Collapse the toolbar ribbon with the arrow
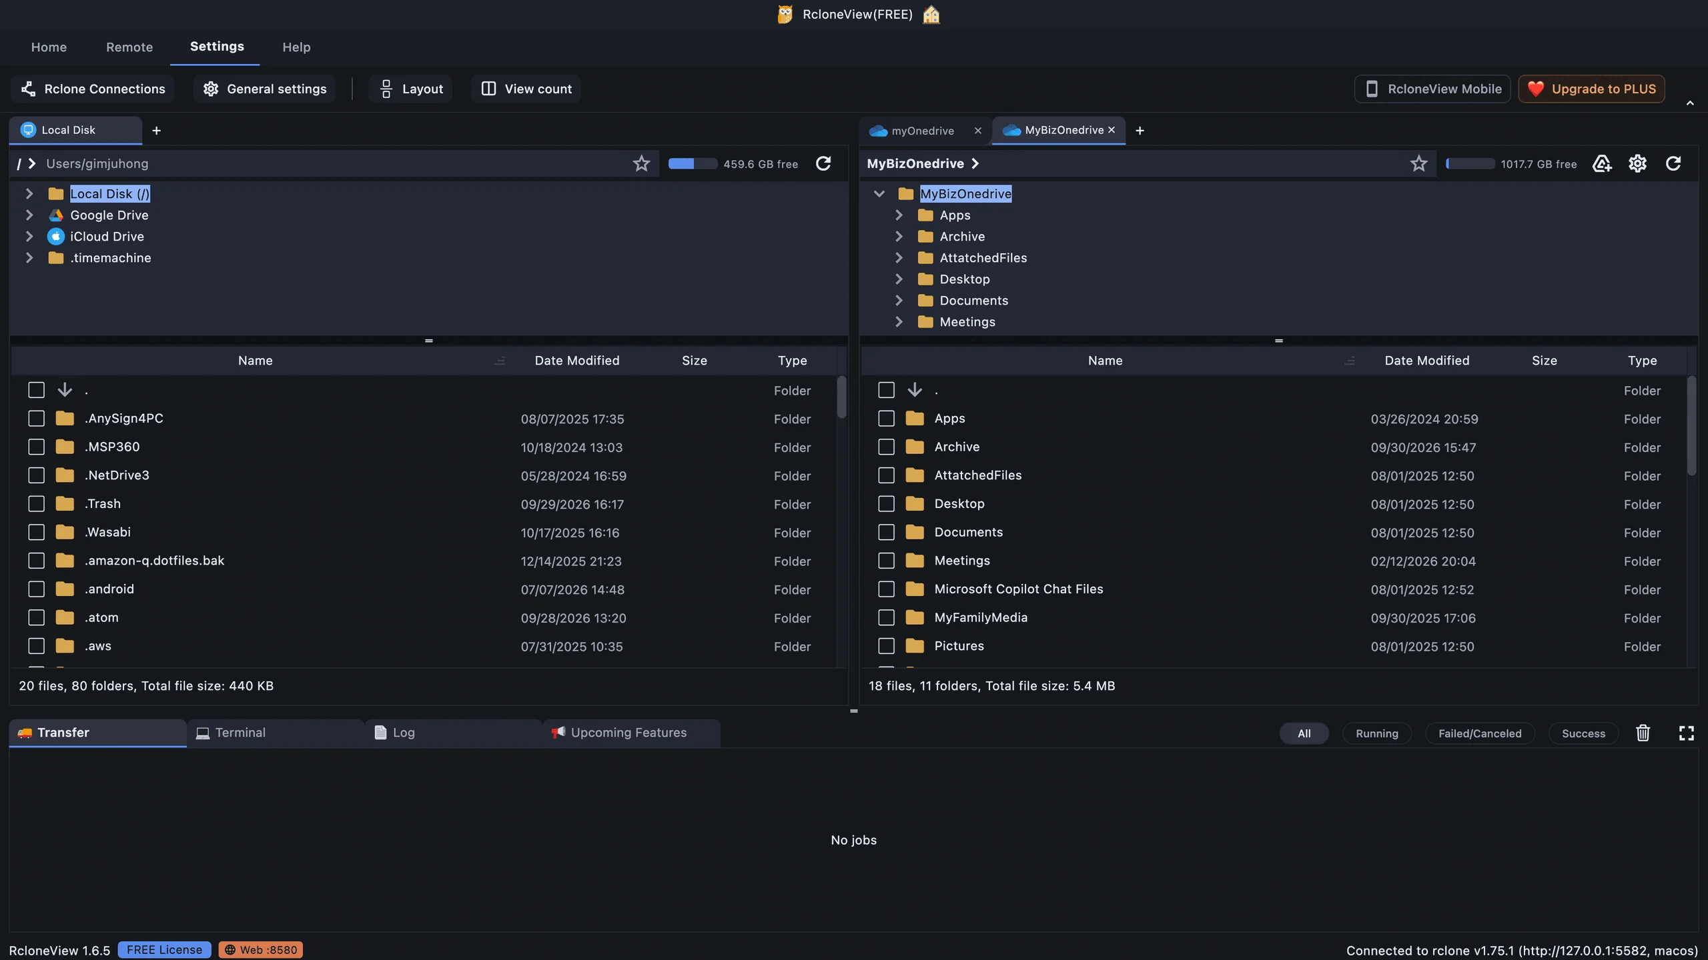The width and height of the screenshot is (1708, 960). (1690, 103)
